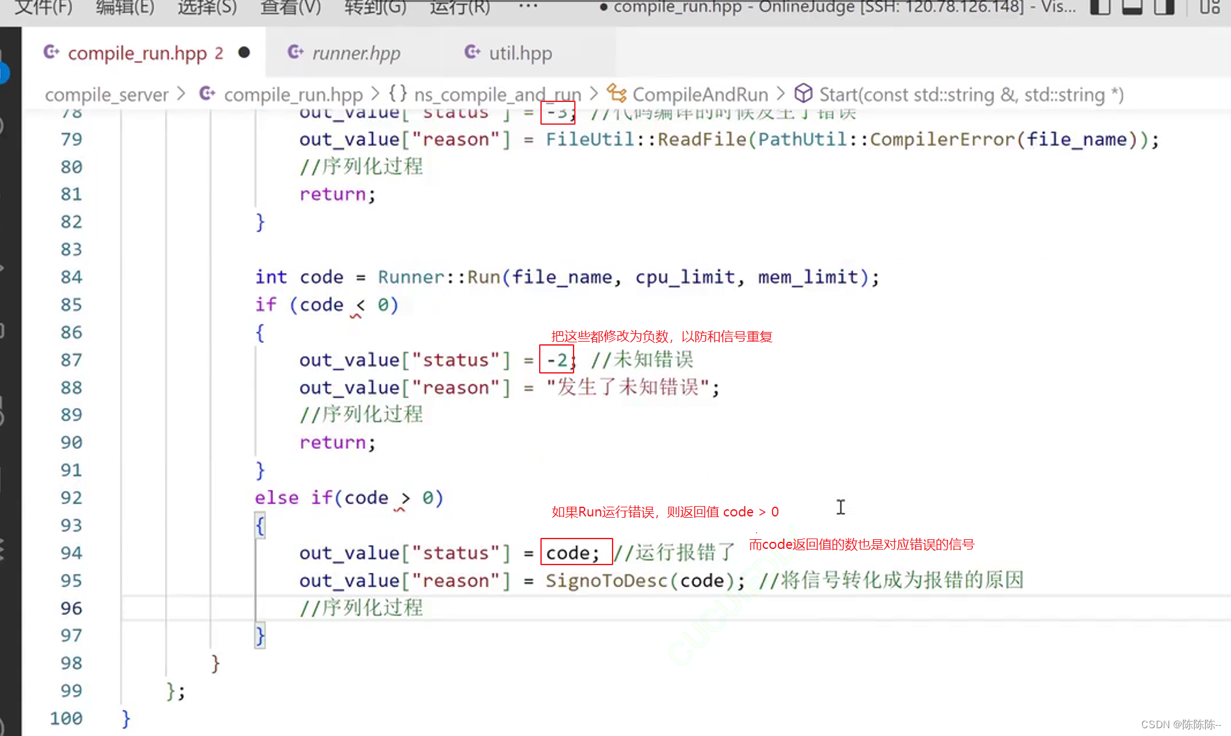Click the method cube icon before Start
The width and height of the screenshot is (1231, 736).
[x=804, y=94]
